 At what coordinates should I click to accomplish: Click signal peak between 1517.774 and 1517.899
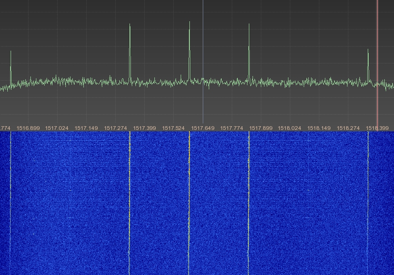tap(249, 26)
